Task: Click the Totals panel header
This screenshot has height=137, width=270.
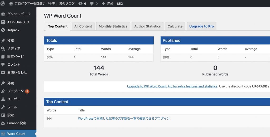Action: [x=99, y=41]
